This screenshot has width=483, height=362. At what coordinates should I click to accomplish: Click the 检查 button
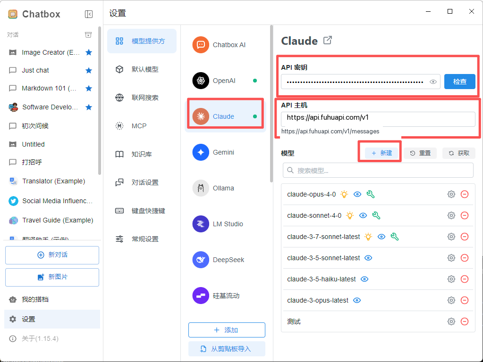coord(459,82)
